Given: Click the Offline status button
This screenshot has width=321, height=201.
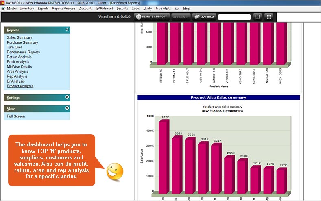Looking at the screenshot, I should 180,17.
